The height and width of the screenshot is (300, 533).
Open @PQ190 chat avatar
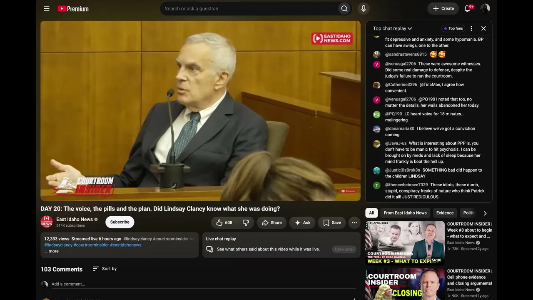[377, 114]
